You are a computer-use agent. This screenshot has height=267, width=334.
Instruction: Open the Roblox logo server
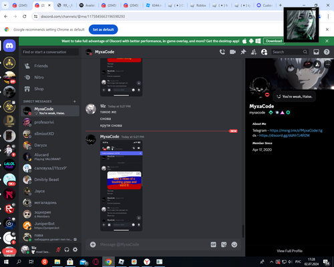pos(9,209)
